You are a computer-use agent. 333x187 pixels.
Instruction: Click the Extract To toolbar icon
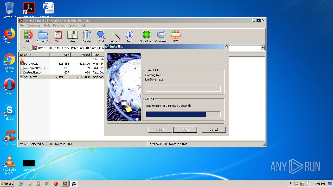[43, 36]
